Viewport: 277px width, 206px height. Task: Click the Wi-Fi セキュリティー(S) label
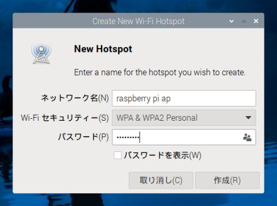(65, 117)
